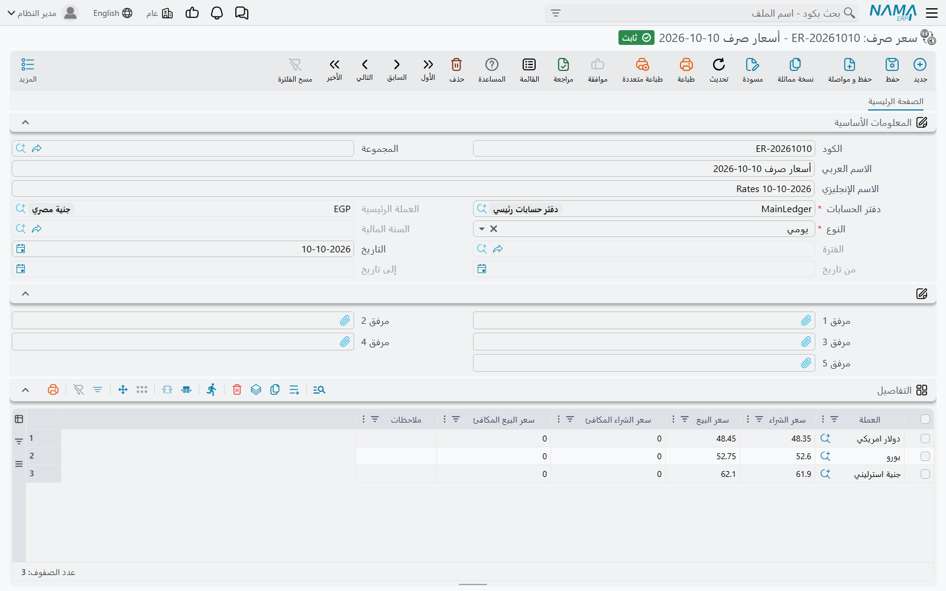Go to الأول (First) record
Image resolution: width=946 pixels, height=591 pixels.
[428, 64]
